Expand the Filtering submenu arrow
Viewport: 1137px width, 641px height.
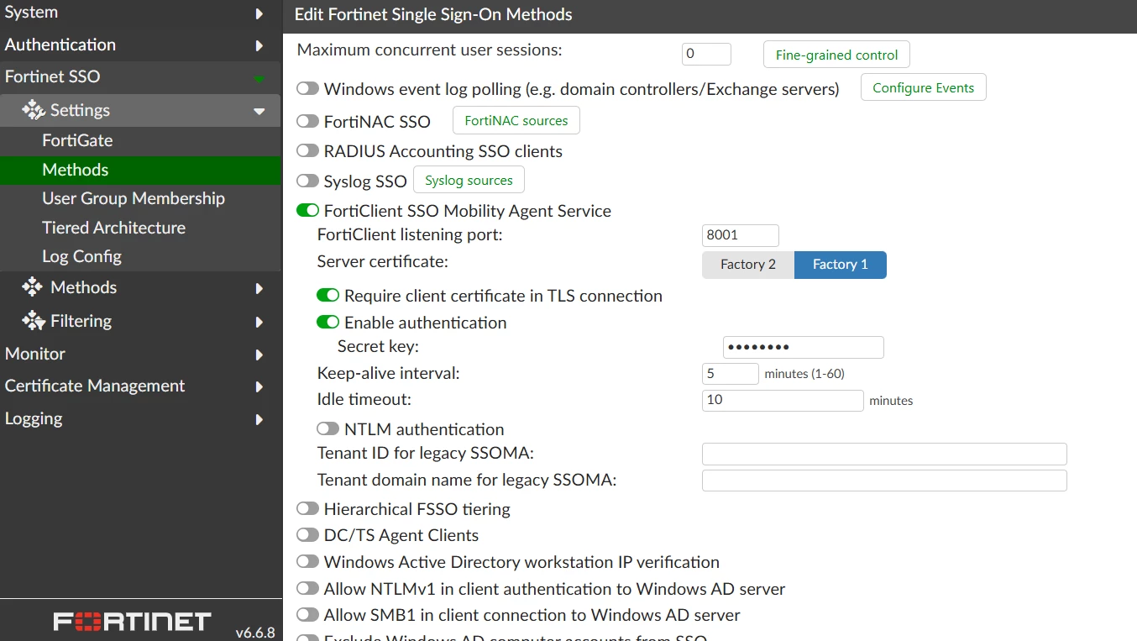tap(259, 322)
